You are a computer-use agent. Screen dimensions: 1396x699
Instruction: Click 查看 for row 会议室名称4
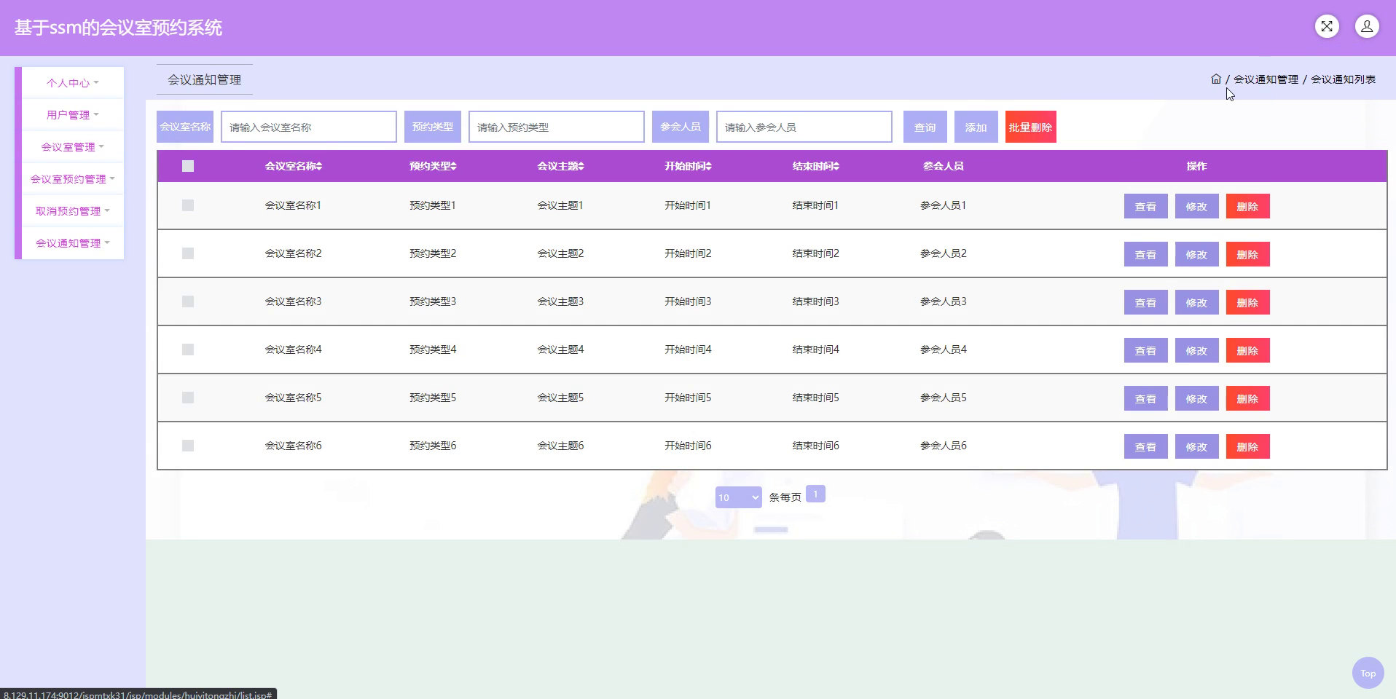[1146, 350]
